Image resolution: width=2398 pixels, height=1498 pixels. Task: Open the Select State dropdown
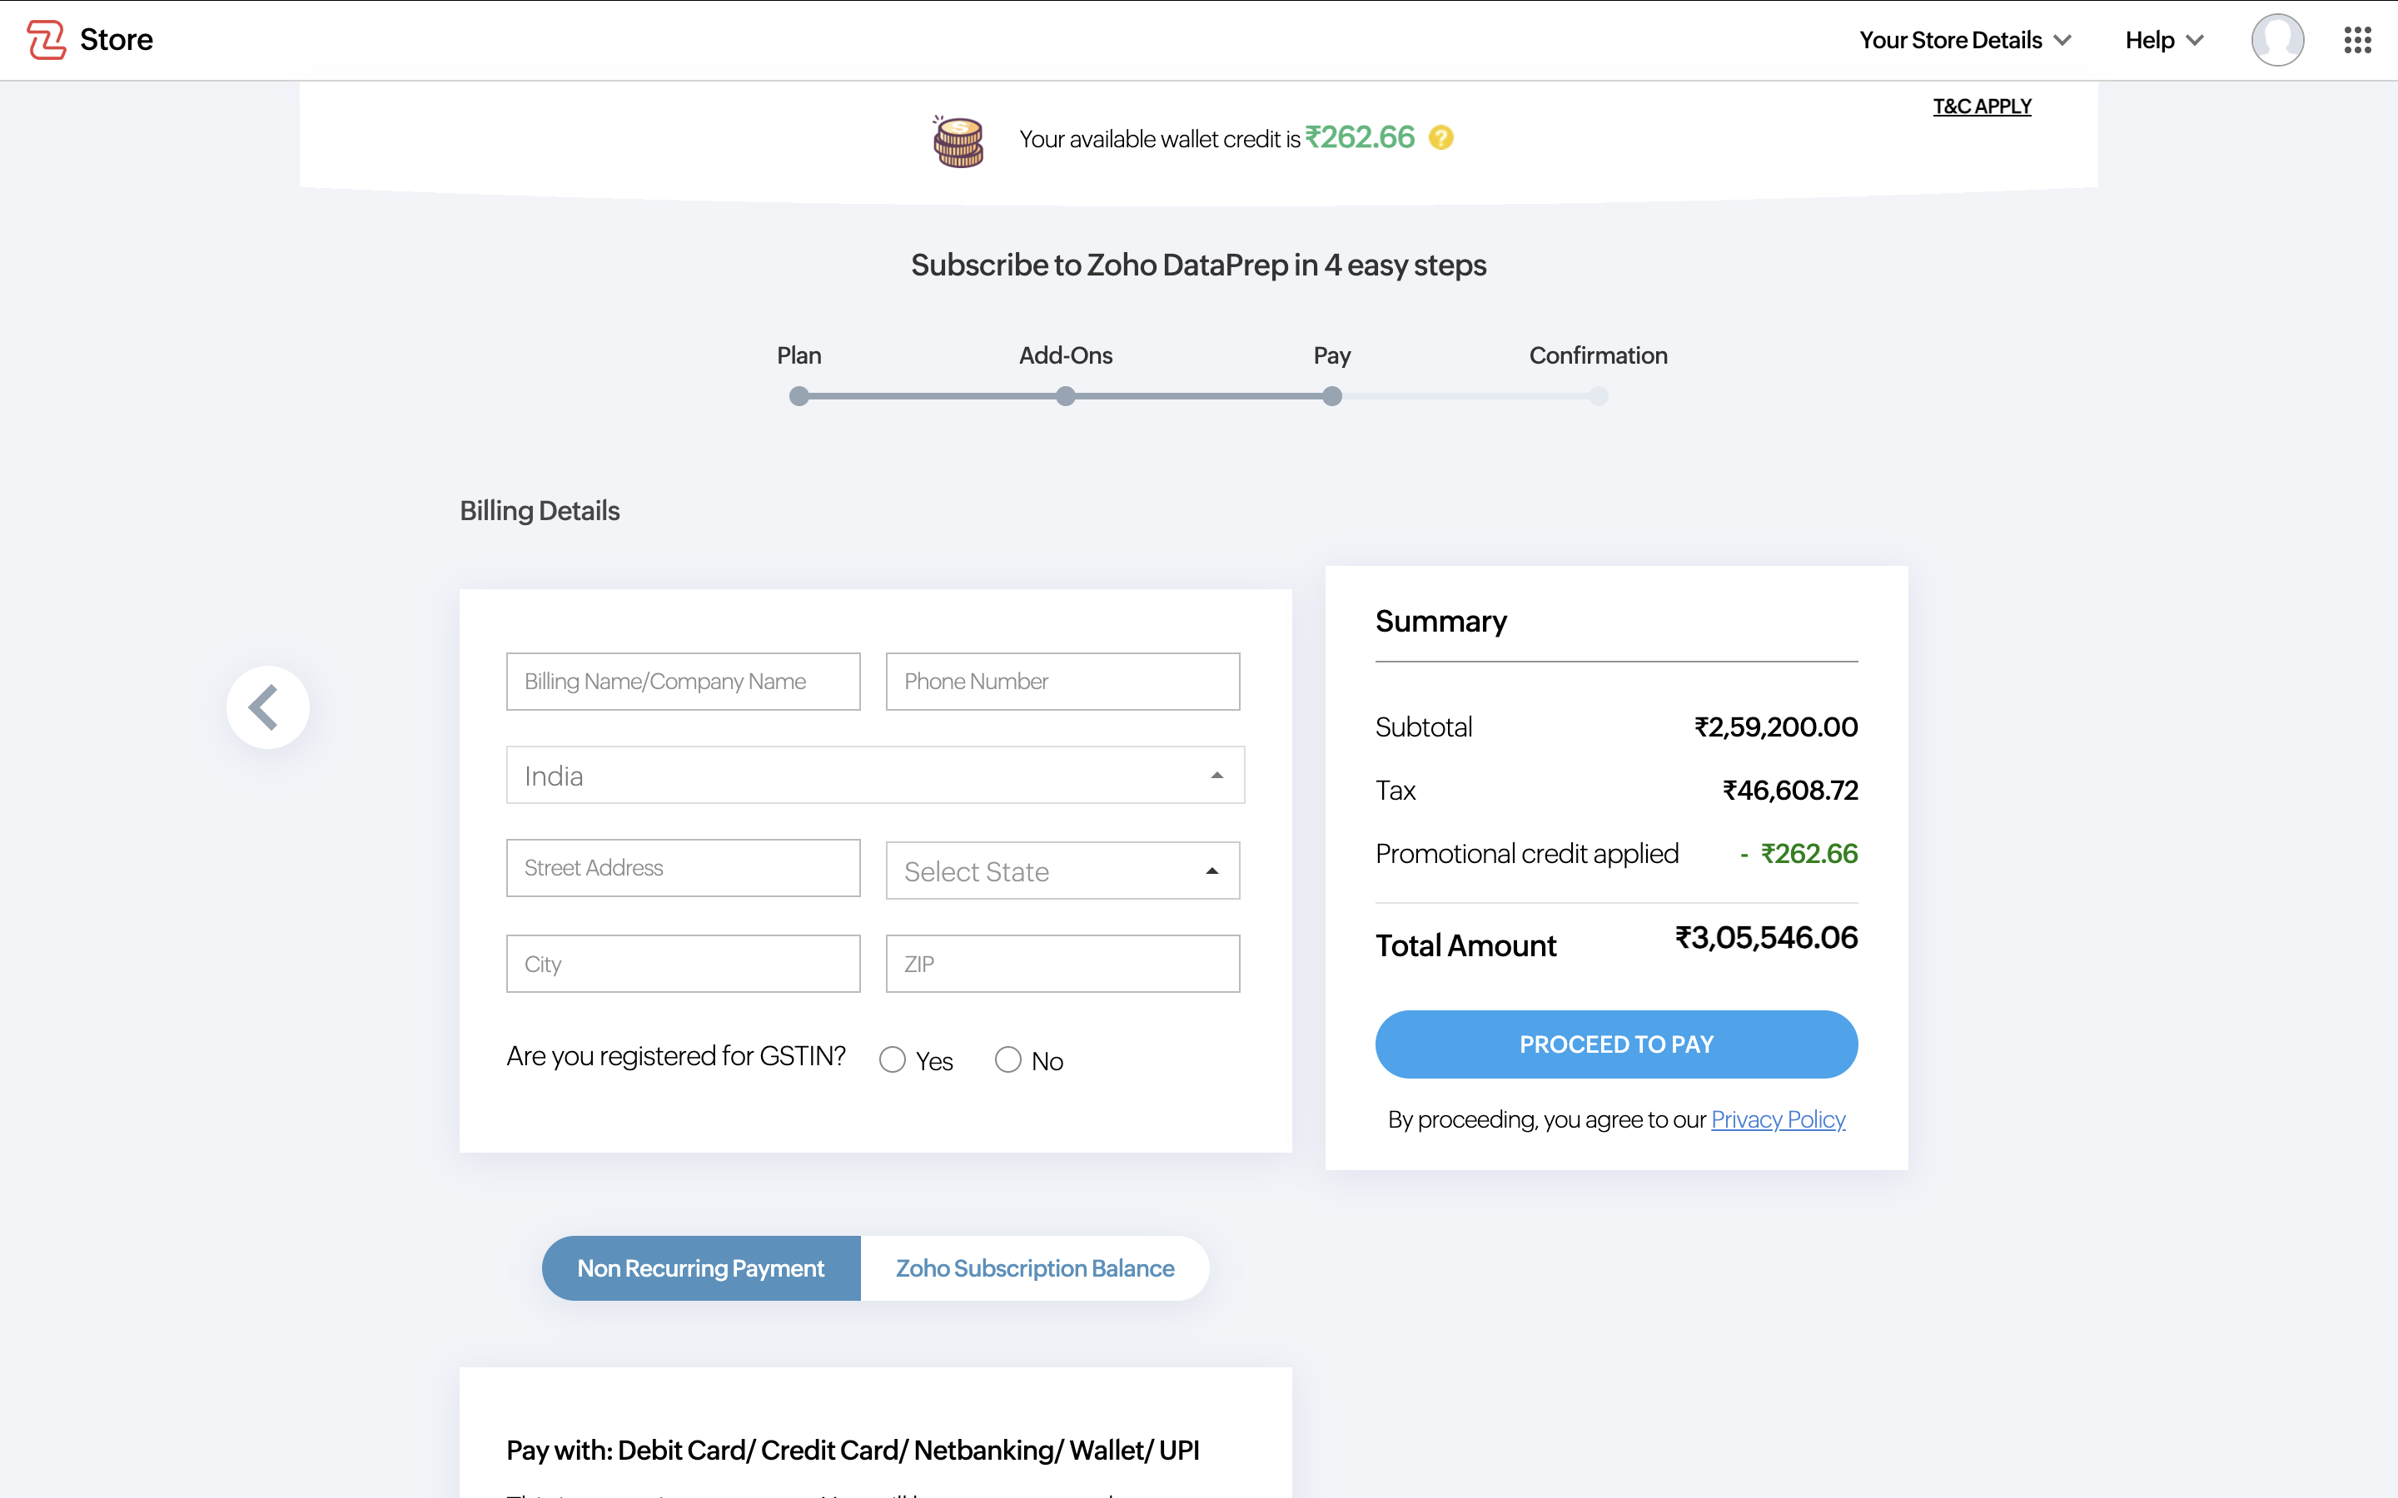tap(1062, 871)
